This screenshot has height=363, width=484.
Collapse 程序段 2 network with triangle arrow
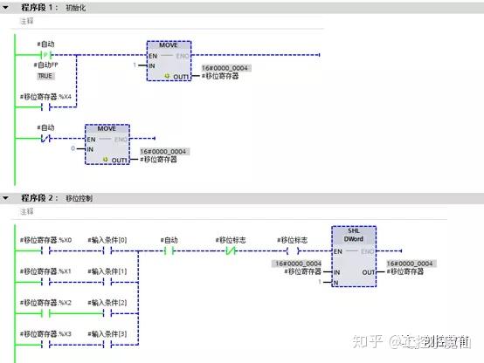[5, 198]
